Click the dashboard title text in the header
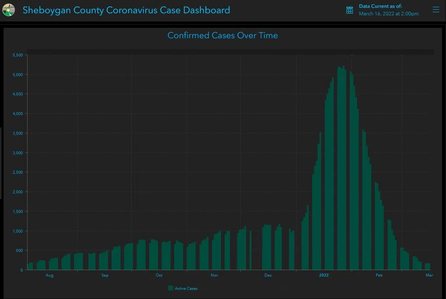Screen dimensions: 446x299 coord(126,10)
